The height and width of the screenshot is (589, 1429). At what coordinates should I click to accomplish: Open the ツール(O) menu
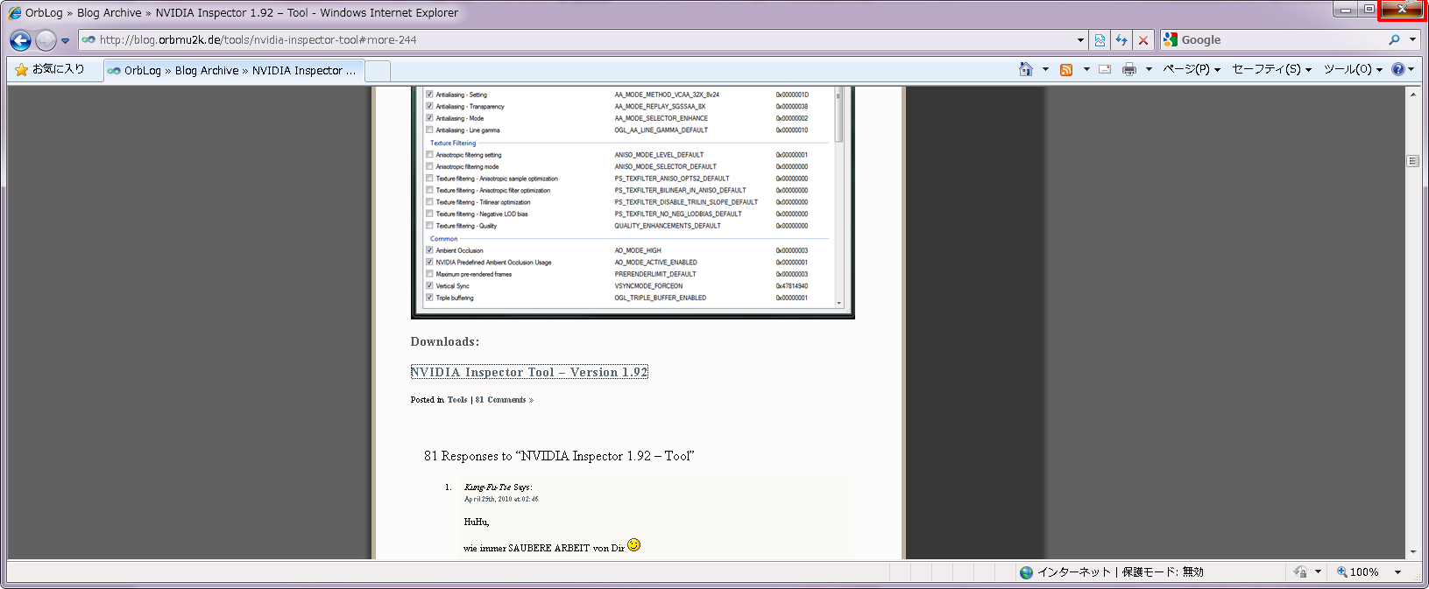[1353, 69]
